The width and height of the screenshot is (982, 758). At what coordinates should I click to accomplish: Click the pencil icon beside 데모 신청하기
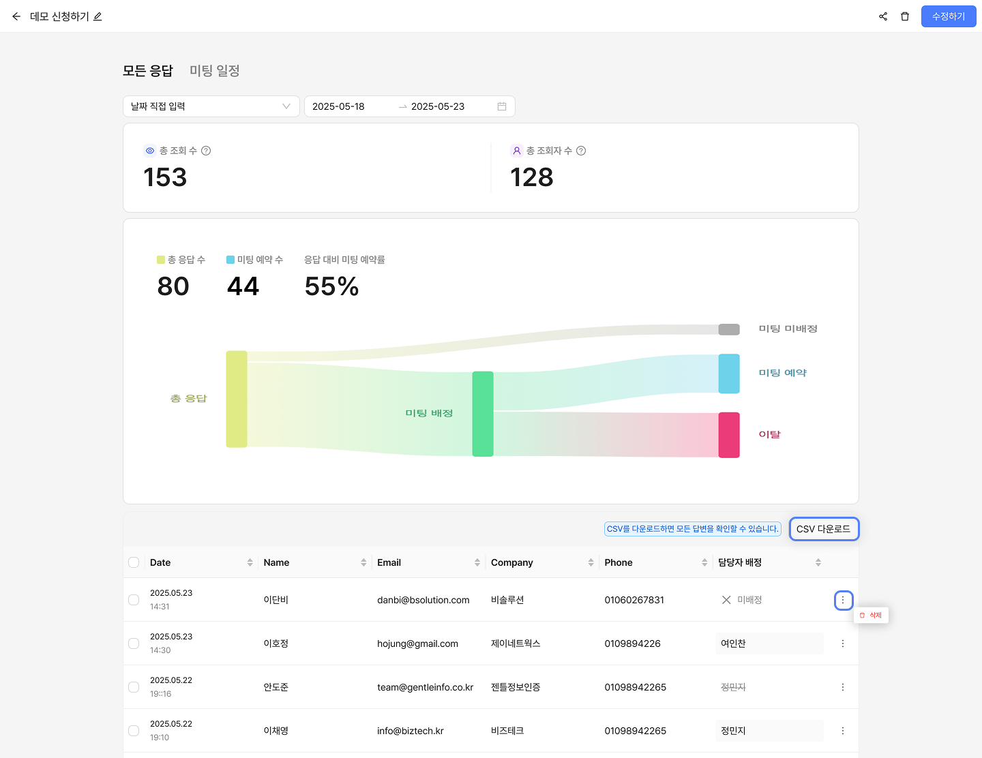(x=98, y=16)
